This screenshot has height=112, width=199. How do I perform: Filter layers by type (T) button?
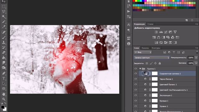coord(174,52)
